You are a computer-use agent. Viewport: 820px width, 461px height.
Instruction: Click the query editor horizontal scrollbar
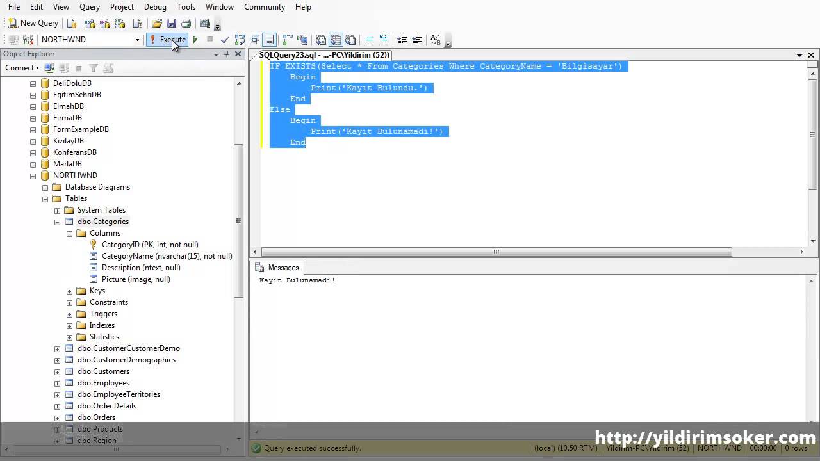click(x=496, y=252)
